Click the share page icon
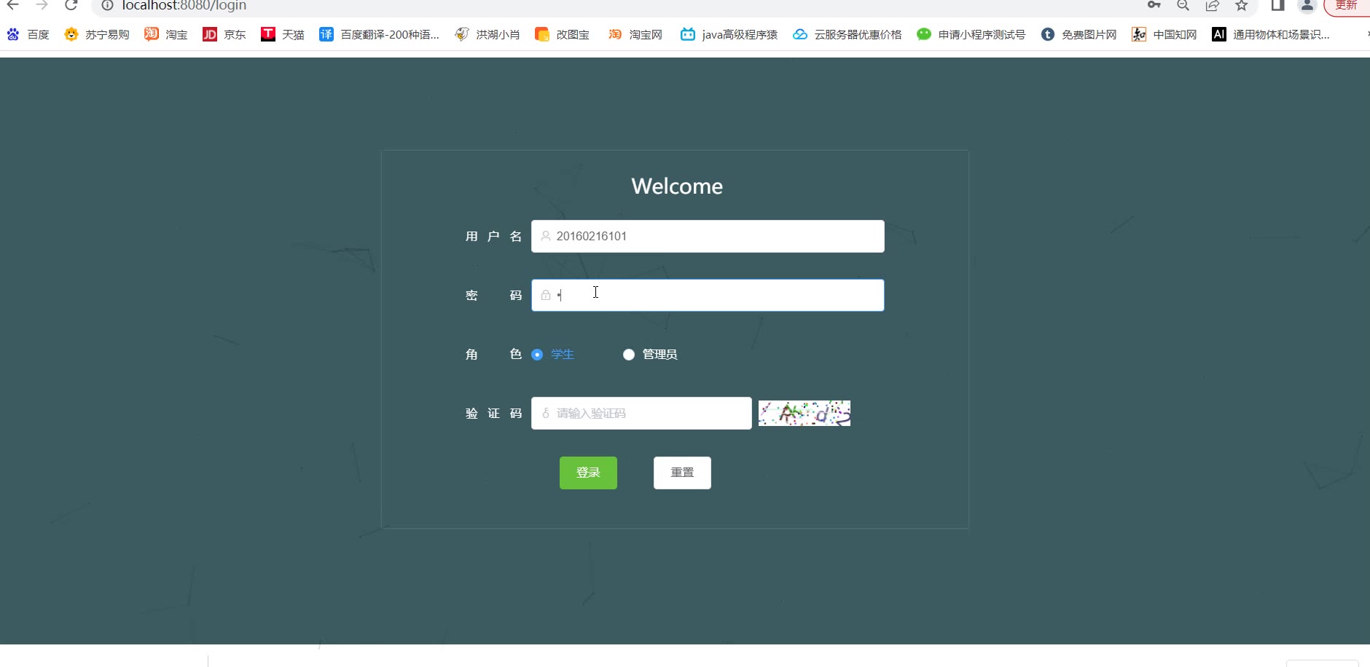Image resolution: width=1370 pixels, height=667 pixels. [x=1212, y=5]
